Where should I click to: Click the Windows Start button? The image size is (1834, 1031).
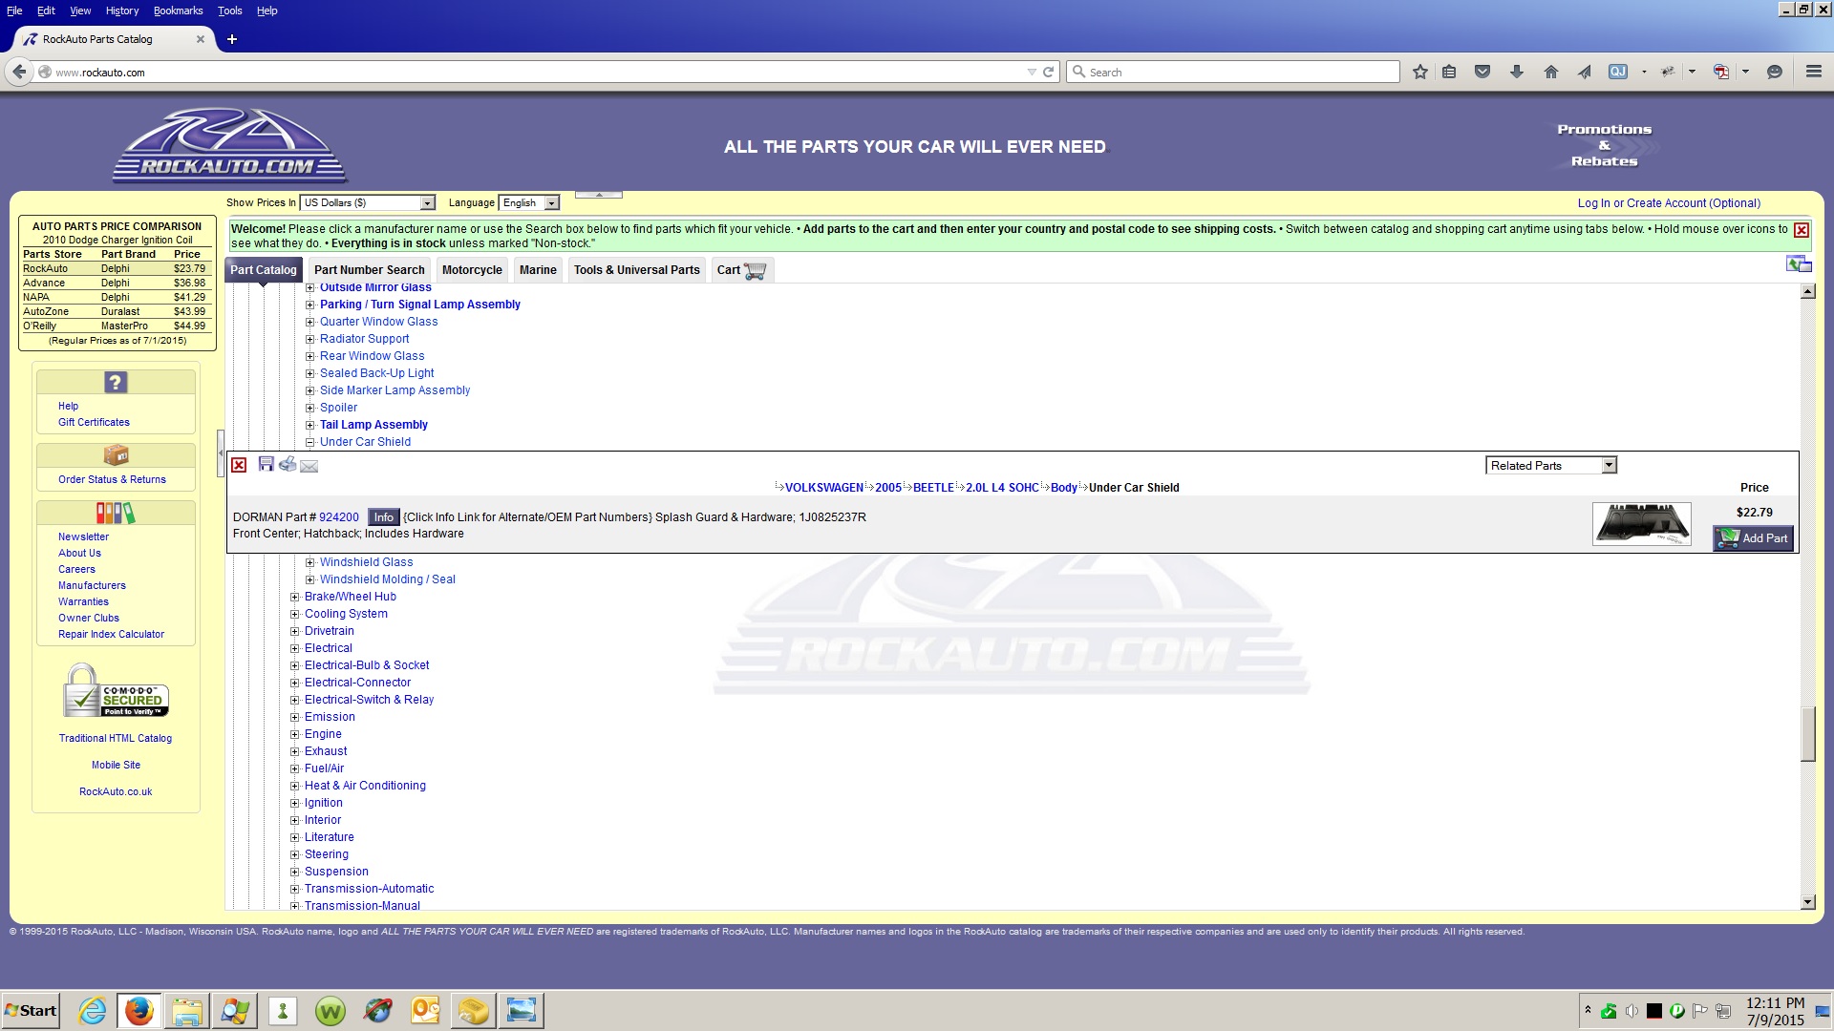click(31, 1010)
